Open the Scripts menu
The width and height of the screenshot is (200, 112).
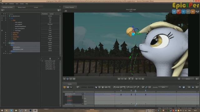coord(22,4)
